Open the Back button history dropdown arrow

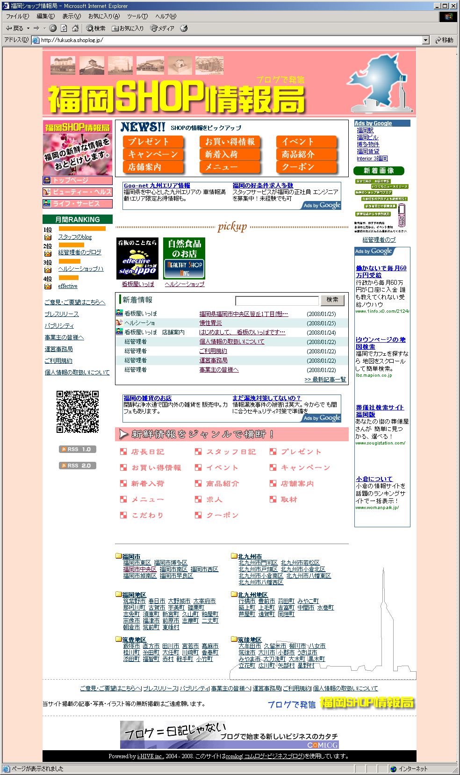pyautogui.click(x=28, y=28)
